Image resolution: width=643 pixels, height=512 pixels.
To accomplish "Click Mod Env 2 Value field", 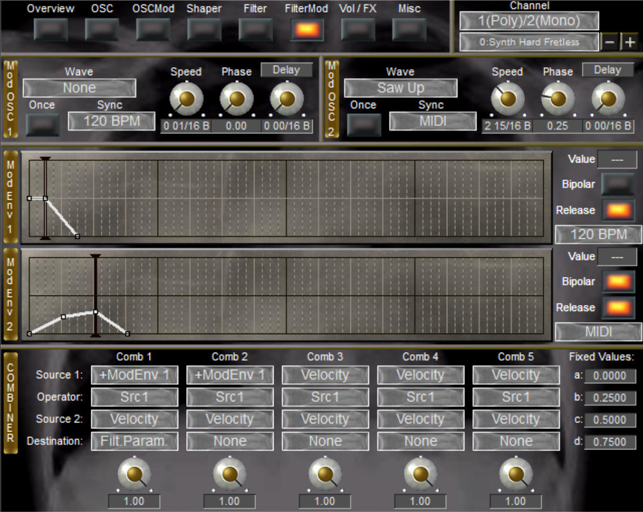I will [x=617, y=257].
